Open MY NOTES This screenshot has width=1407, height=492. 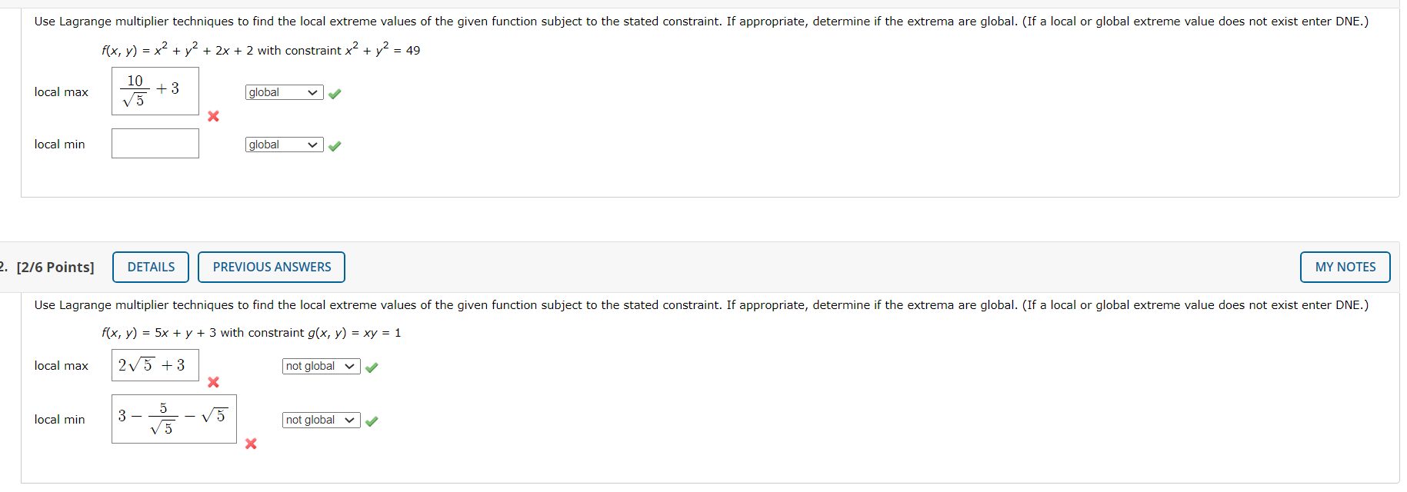click(1344, 267)
